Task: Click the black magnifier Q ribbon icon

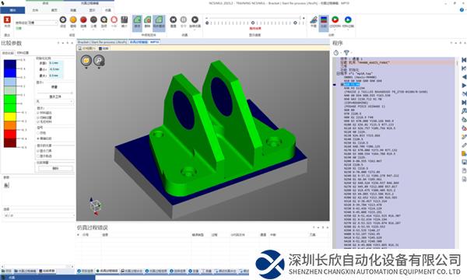Action: pos(104,19)
